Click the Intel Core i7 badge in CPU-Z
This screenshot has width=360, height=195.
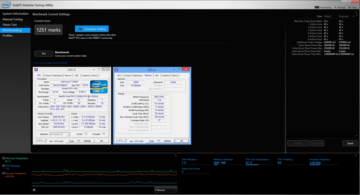point(99,86)
